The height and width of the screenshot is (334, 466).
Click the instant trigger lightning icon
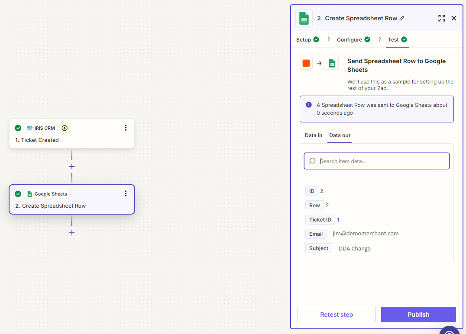tap(65, 128)
